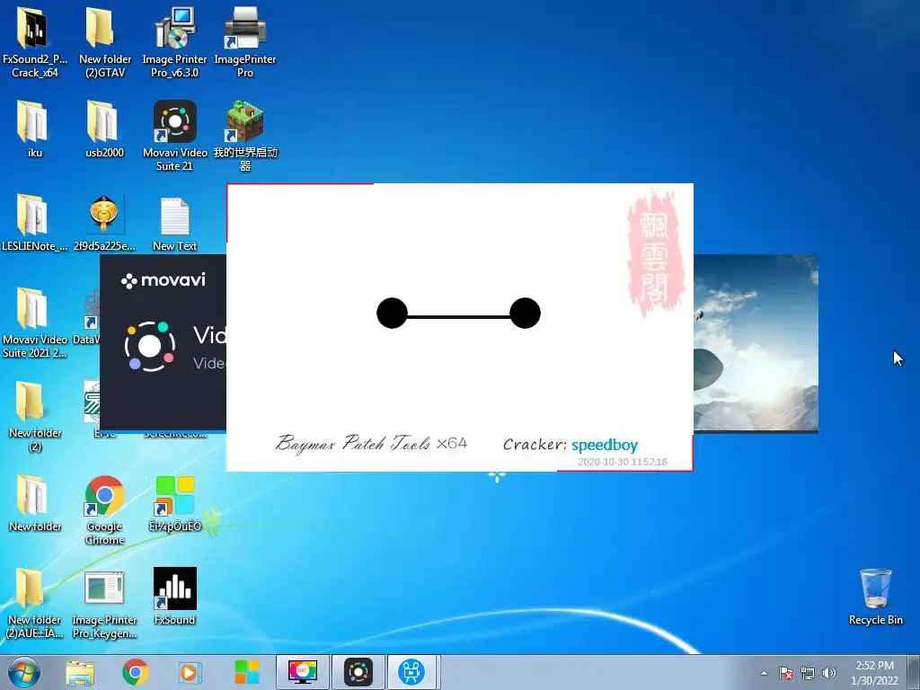Switch to the screen recorder taskbar window
The image size is (920, 690).
tap(303, 672)
